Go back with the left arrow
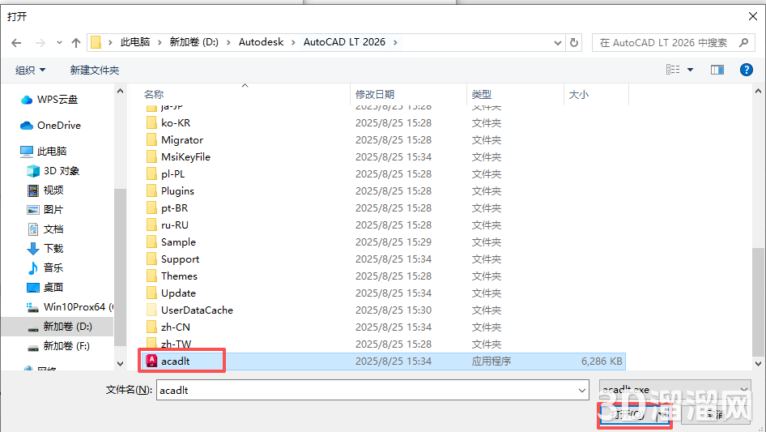Image resolution: width=766 pixels, height=432 pixels. tap(16, 43)
